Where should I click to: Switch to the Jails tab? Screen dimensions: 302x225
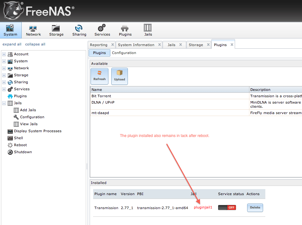tap(172, 45)
